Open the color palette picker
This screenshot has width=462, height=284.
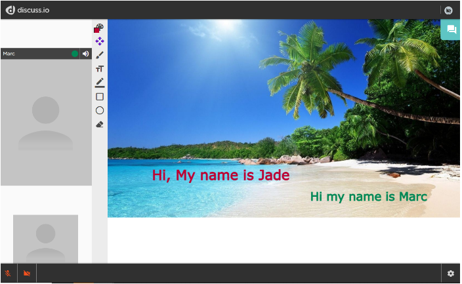coord(99,28)
